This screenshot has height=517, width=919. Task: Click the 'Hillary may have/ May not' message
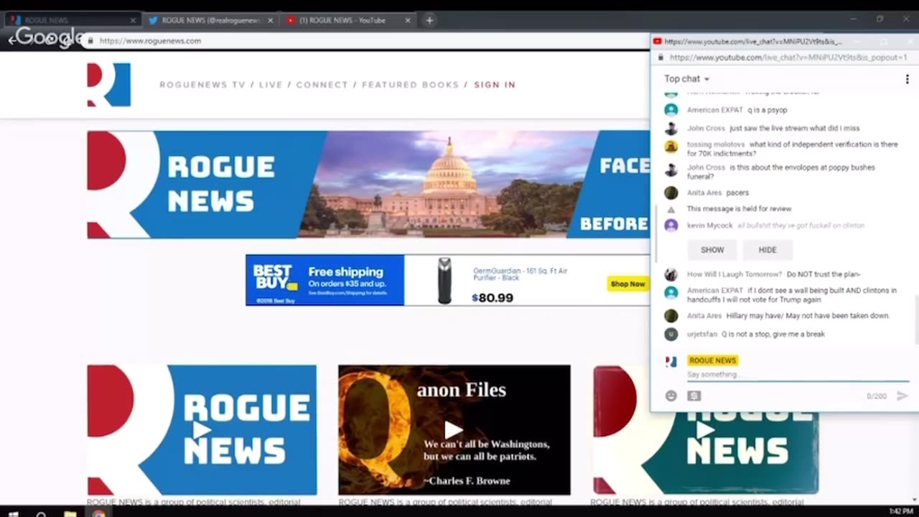808,316
